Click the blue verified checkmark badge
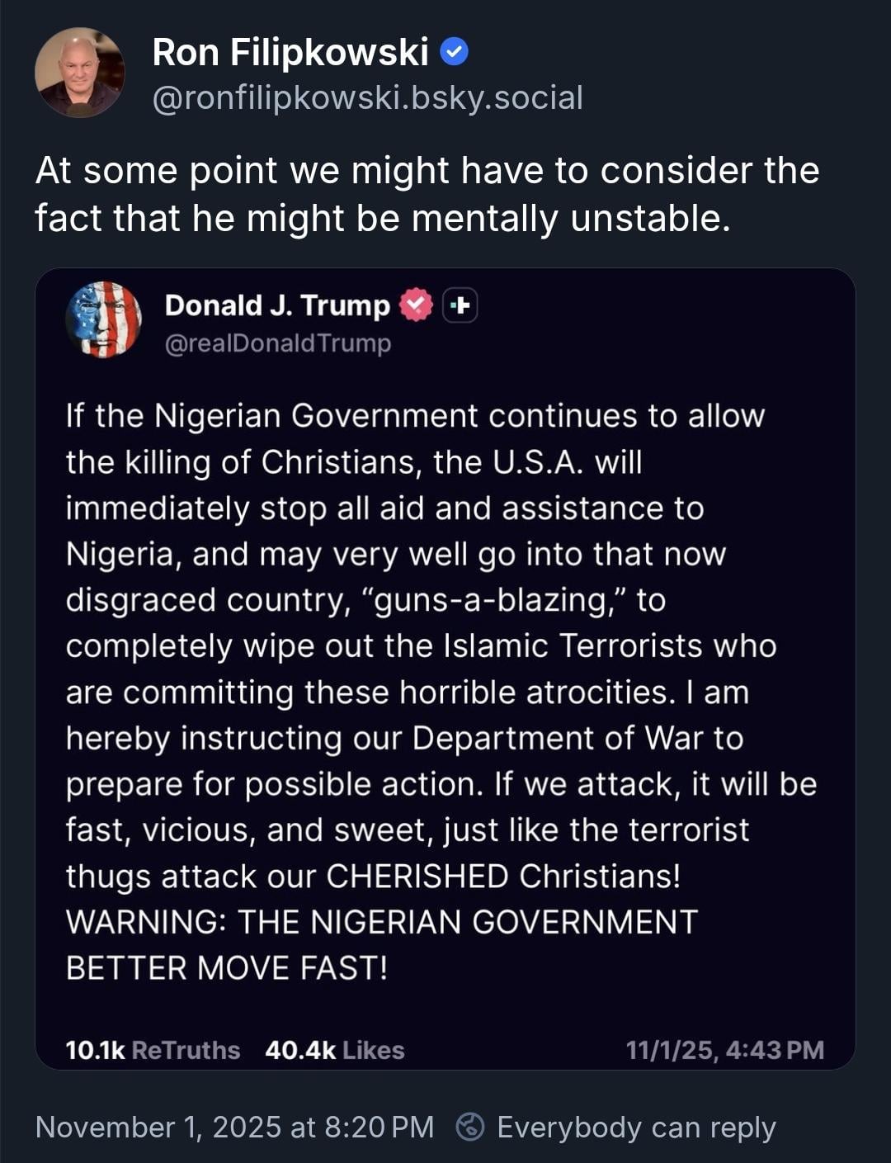The height and width of the screenshot is (1163, 891). (x=455, y=52)
